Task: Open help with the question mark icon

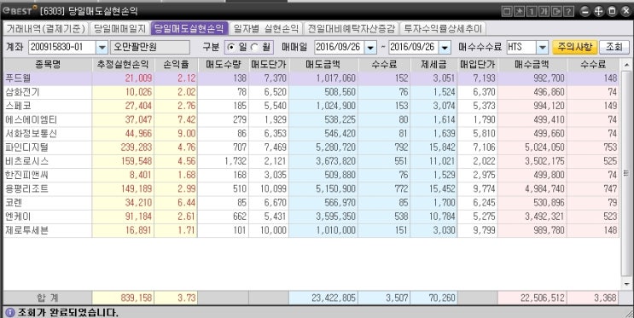Action: (x=568, y=11)
